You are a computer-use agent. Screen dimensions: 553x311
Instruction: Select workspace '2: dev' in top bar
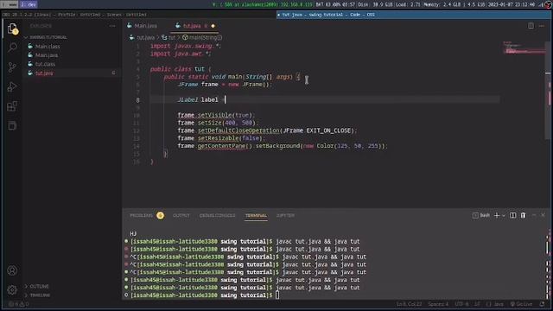pyautogui.click(x=29, y=4)
